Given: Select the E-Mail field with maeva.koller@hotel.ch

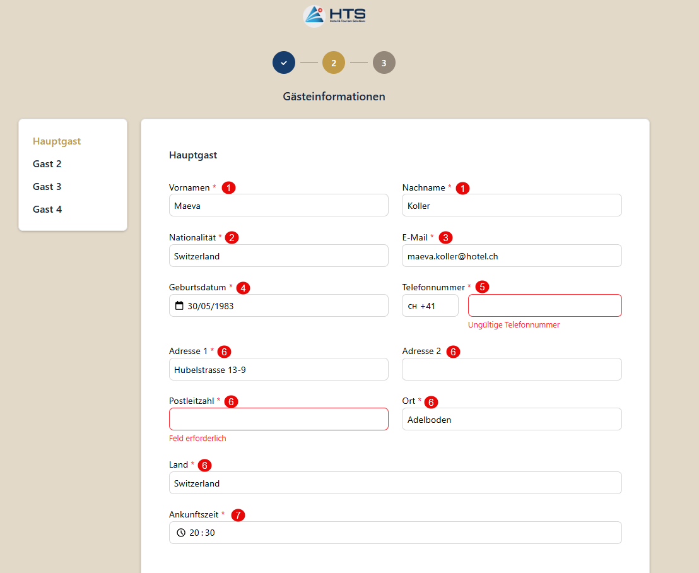Looking at the screenshot, I should point(511,256).
